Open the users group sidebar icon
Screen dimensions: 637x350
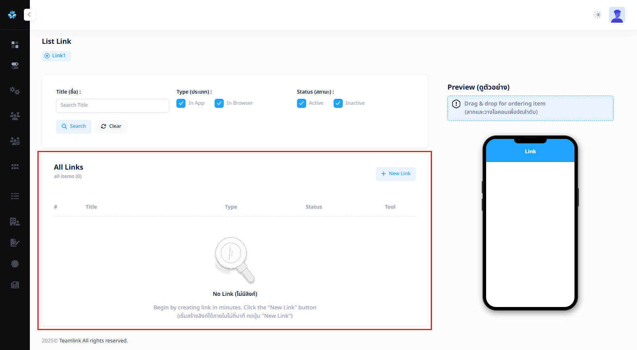click(15, 116)
